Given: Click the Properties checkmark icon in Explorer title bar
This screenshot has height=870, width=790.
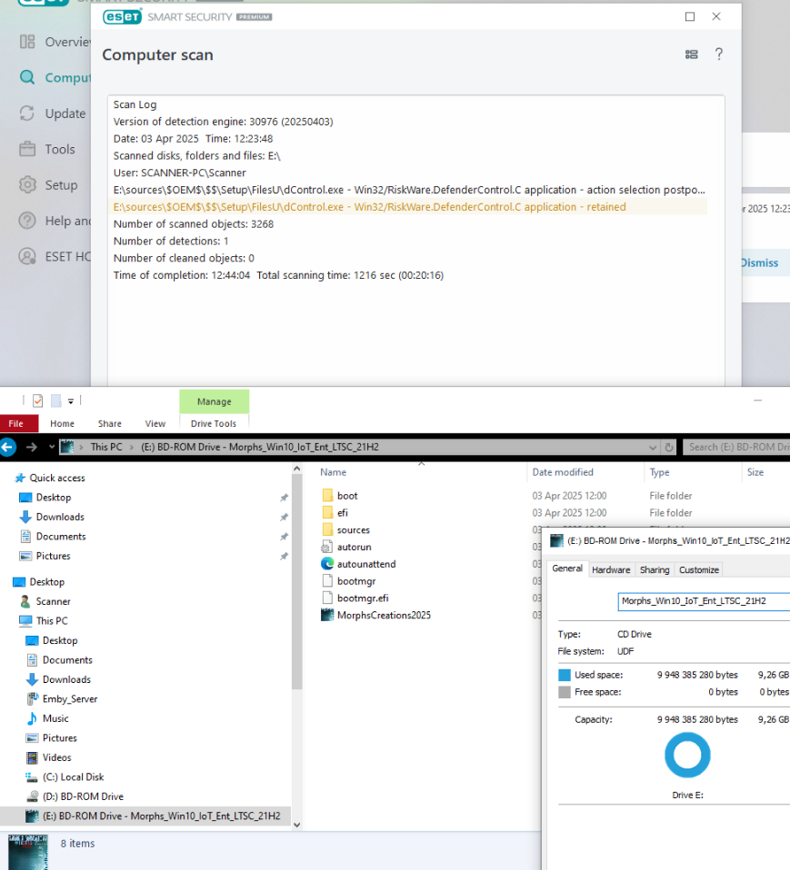Looking at the screenshot, I should (x=38, y=400).
